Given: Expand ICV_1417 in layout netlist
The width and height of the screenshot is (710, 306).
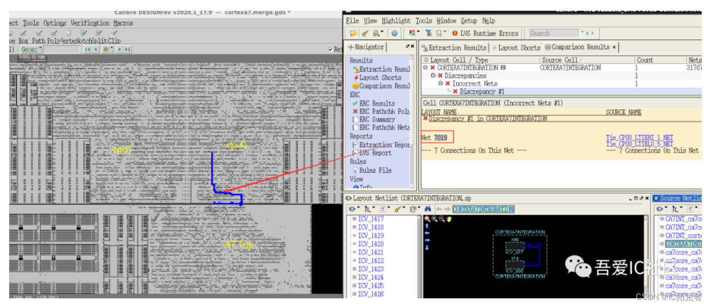Looking at the screenshot, I should [x=354, y=219].
